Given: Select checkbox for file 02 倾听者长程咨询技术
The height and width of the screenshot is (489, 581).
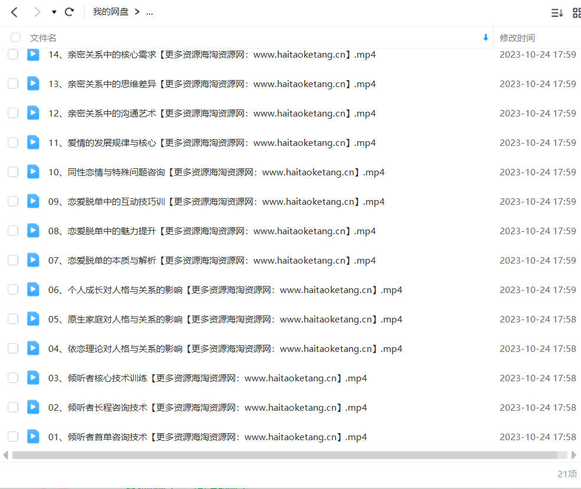Looking at the screenshot, I should (13, 407).
